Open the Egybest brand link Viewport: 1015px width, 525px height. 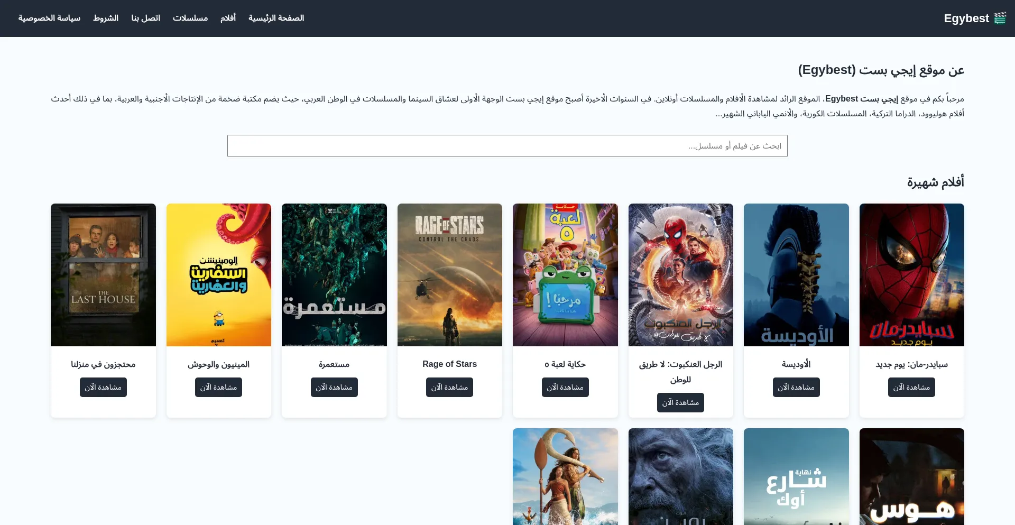click(974, 19)
